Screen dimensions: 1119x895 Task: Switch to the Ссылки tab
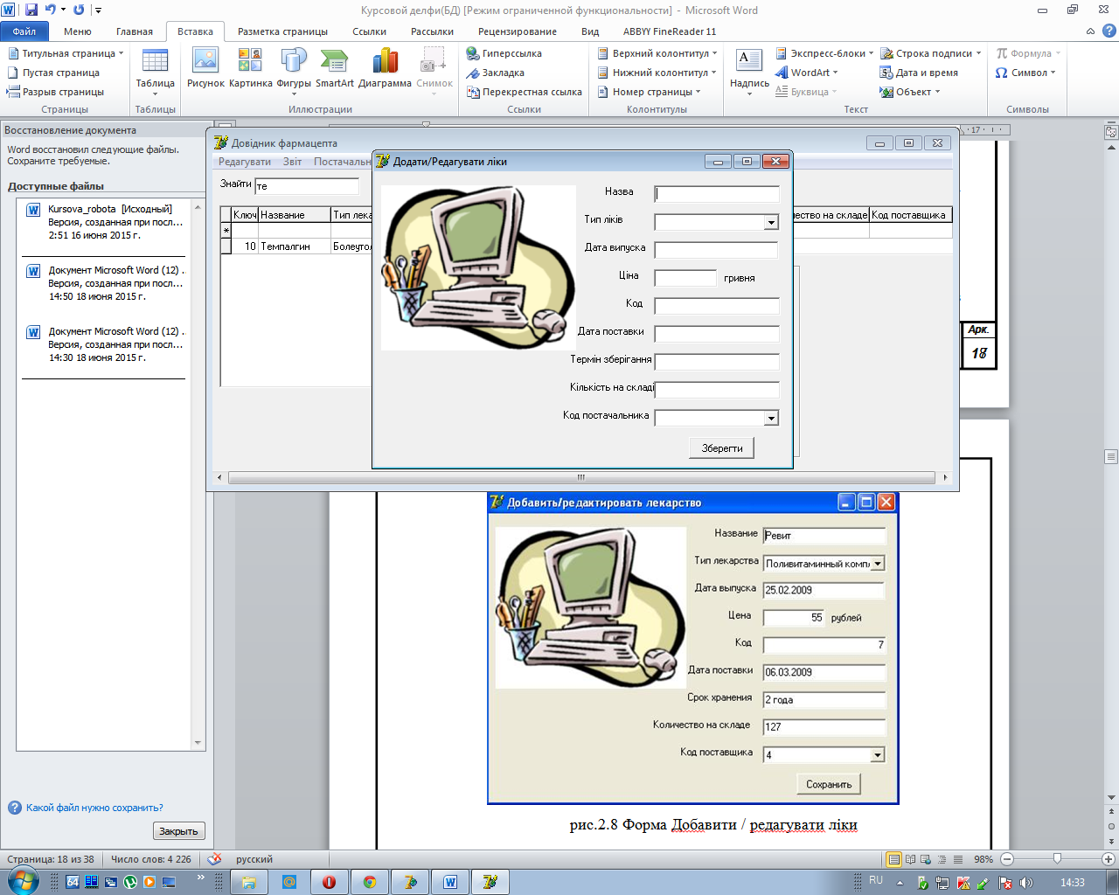click(369, 31)
